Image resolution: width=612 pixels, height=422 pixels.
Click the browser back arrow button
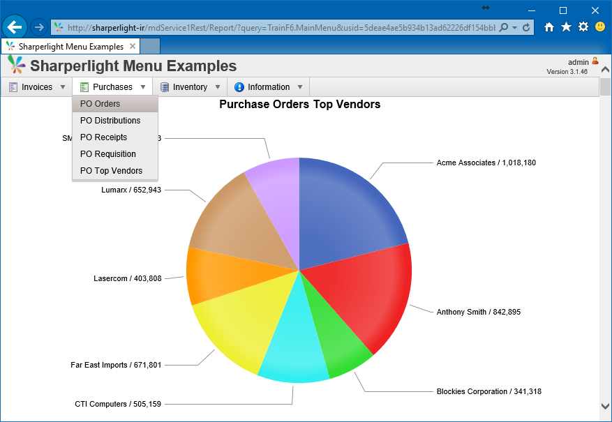[x=15, y=27]
